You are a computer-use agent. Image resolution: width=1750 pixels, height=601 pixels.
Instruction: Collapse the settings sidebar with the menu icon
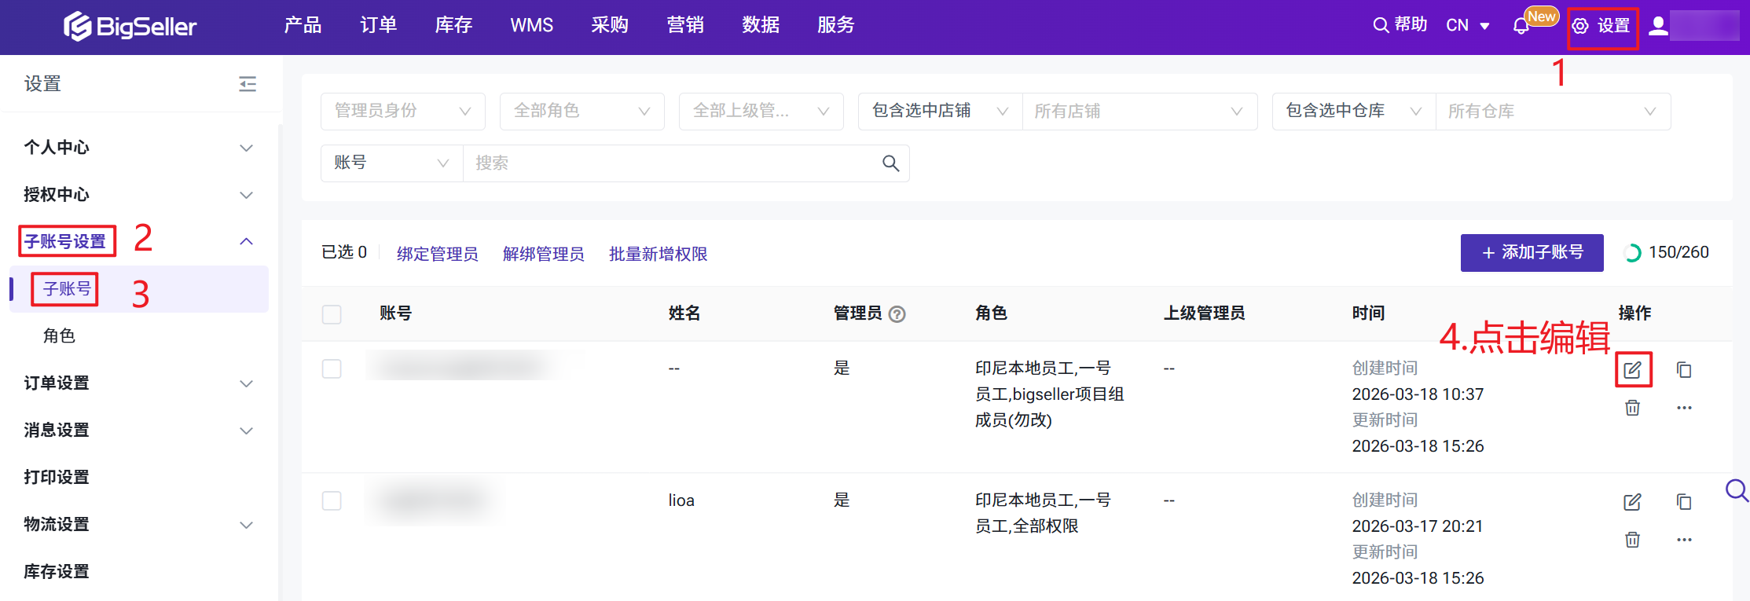pyautogui.click(x=248, y=84)
